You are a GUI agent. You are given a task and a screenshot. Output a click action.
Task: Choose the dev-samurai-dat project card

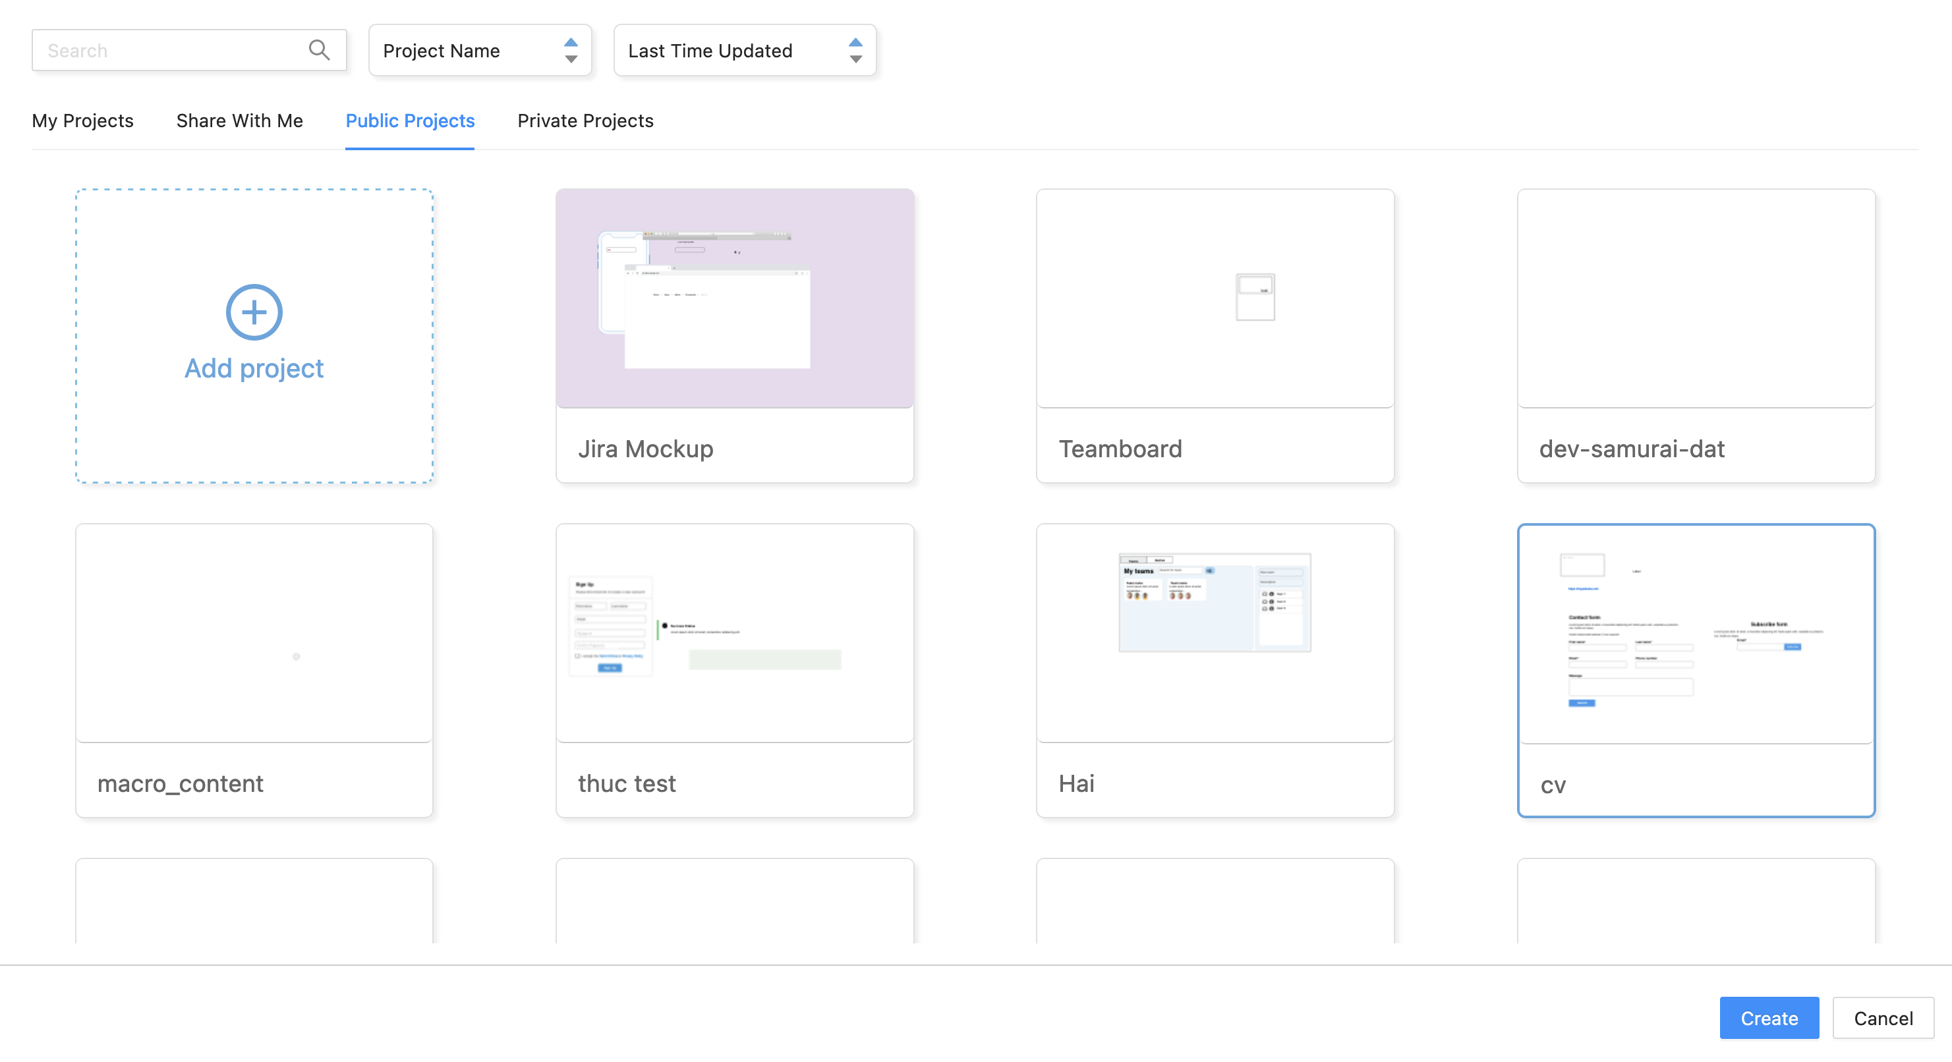[x=1696, y=335]
